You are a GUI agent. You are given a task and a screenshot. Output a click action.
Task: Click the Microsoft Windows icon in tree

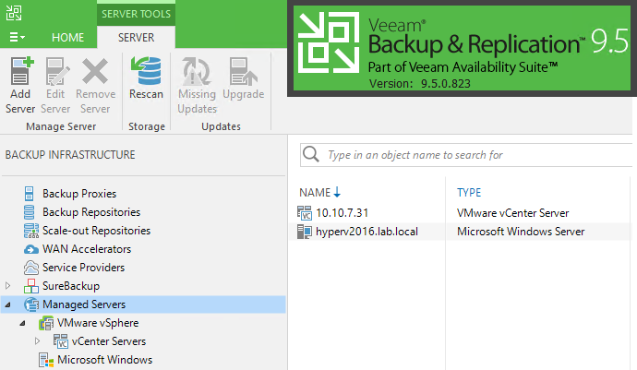(x=46, y=360)
